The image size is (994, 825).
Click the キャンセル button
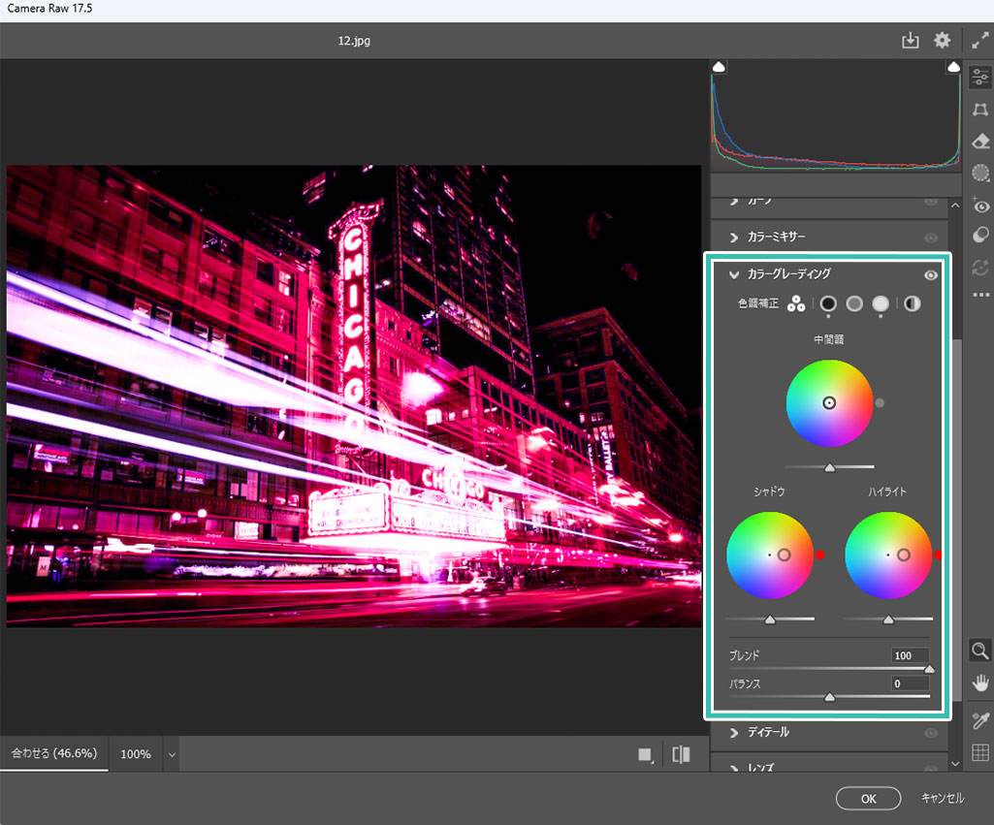(942, 798)
